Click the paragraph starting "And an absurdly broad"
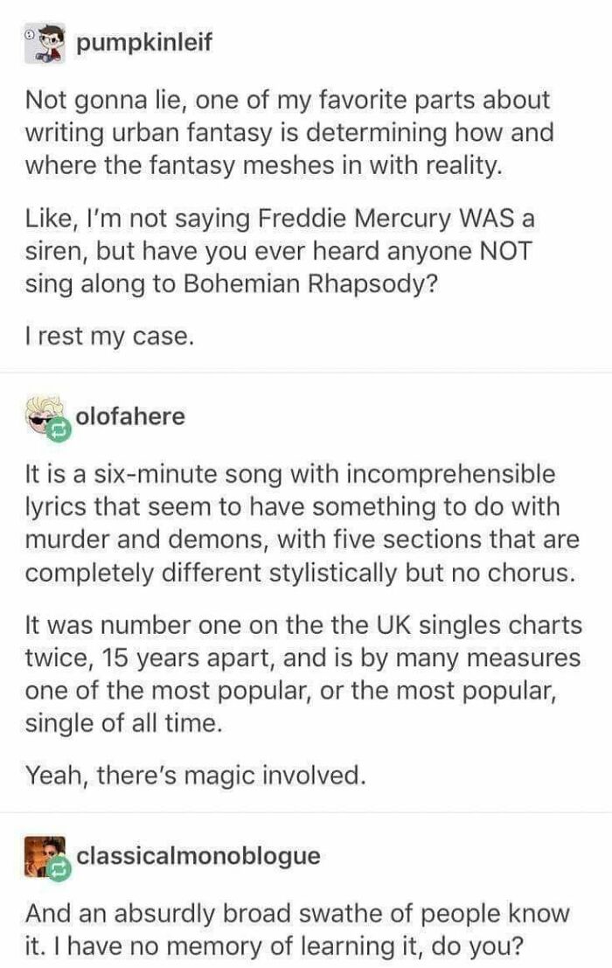 coord(297,930)
